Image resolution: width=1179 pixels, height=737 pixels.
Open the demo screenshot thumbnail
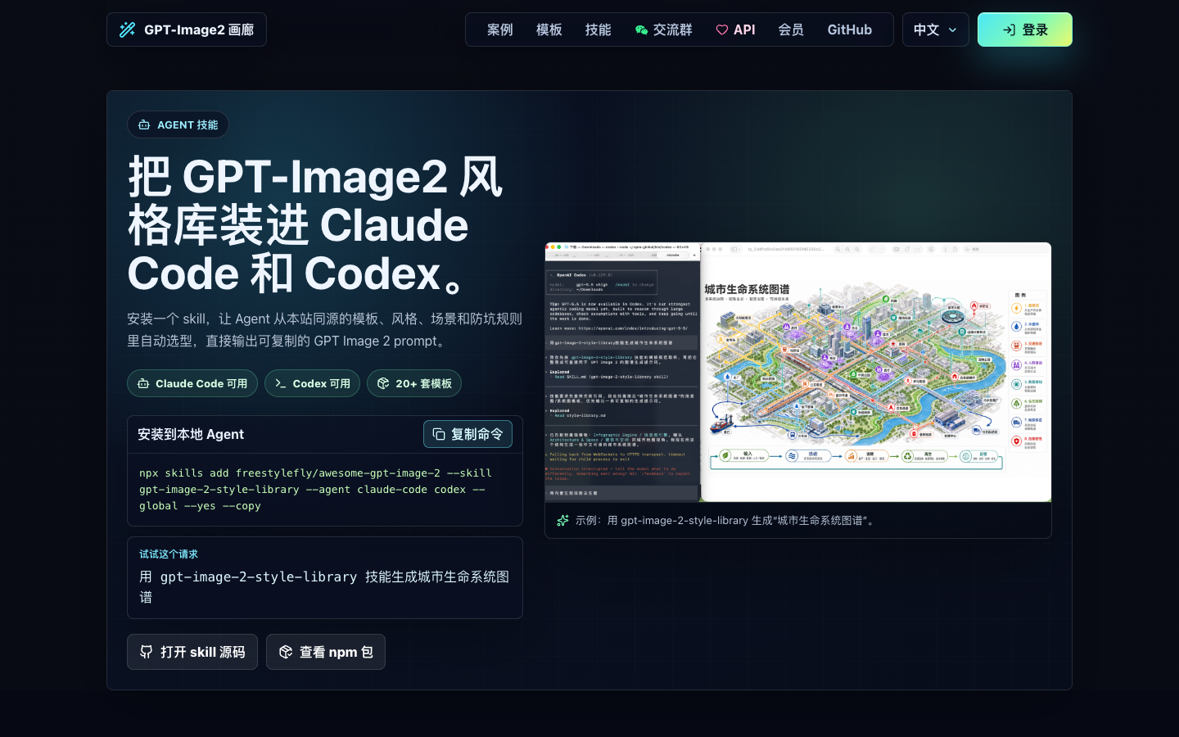(798, 372)
